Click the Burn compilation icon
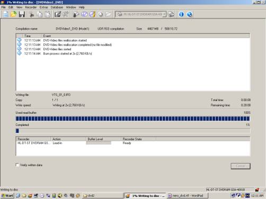The width and height of the screenshot is (266, 199). point(76,14)
